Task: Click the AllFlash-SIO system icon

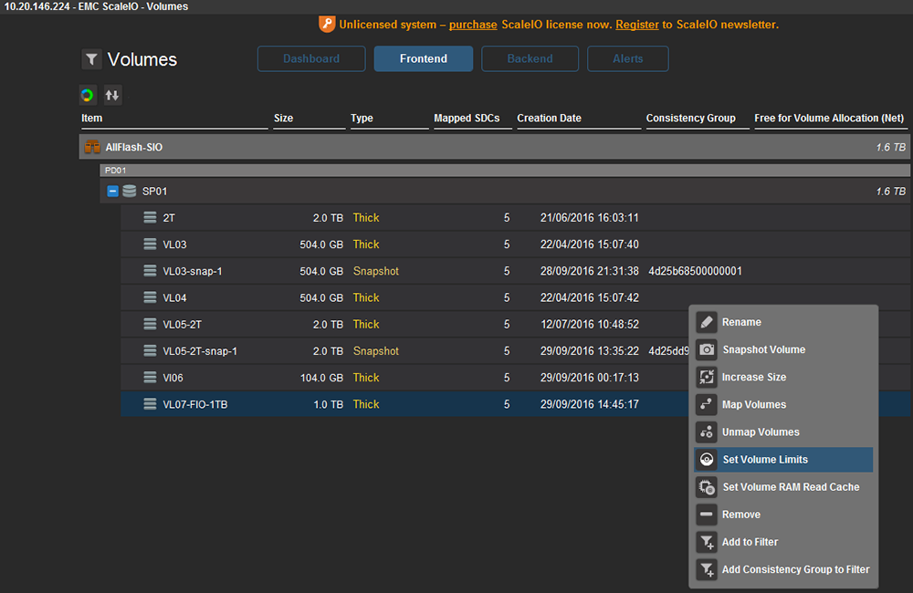Action: tap(92, 147)
